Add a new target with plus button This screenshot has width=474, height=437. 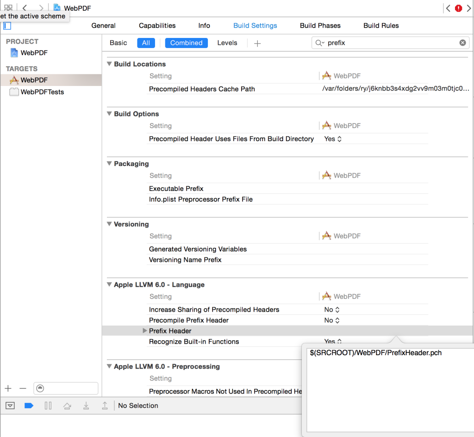(8, 388)
